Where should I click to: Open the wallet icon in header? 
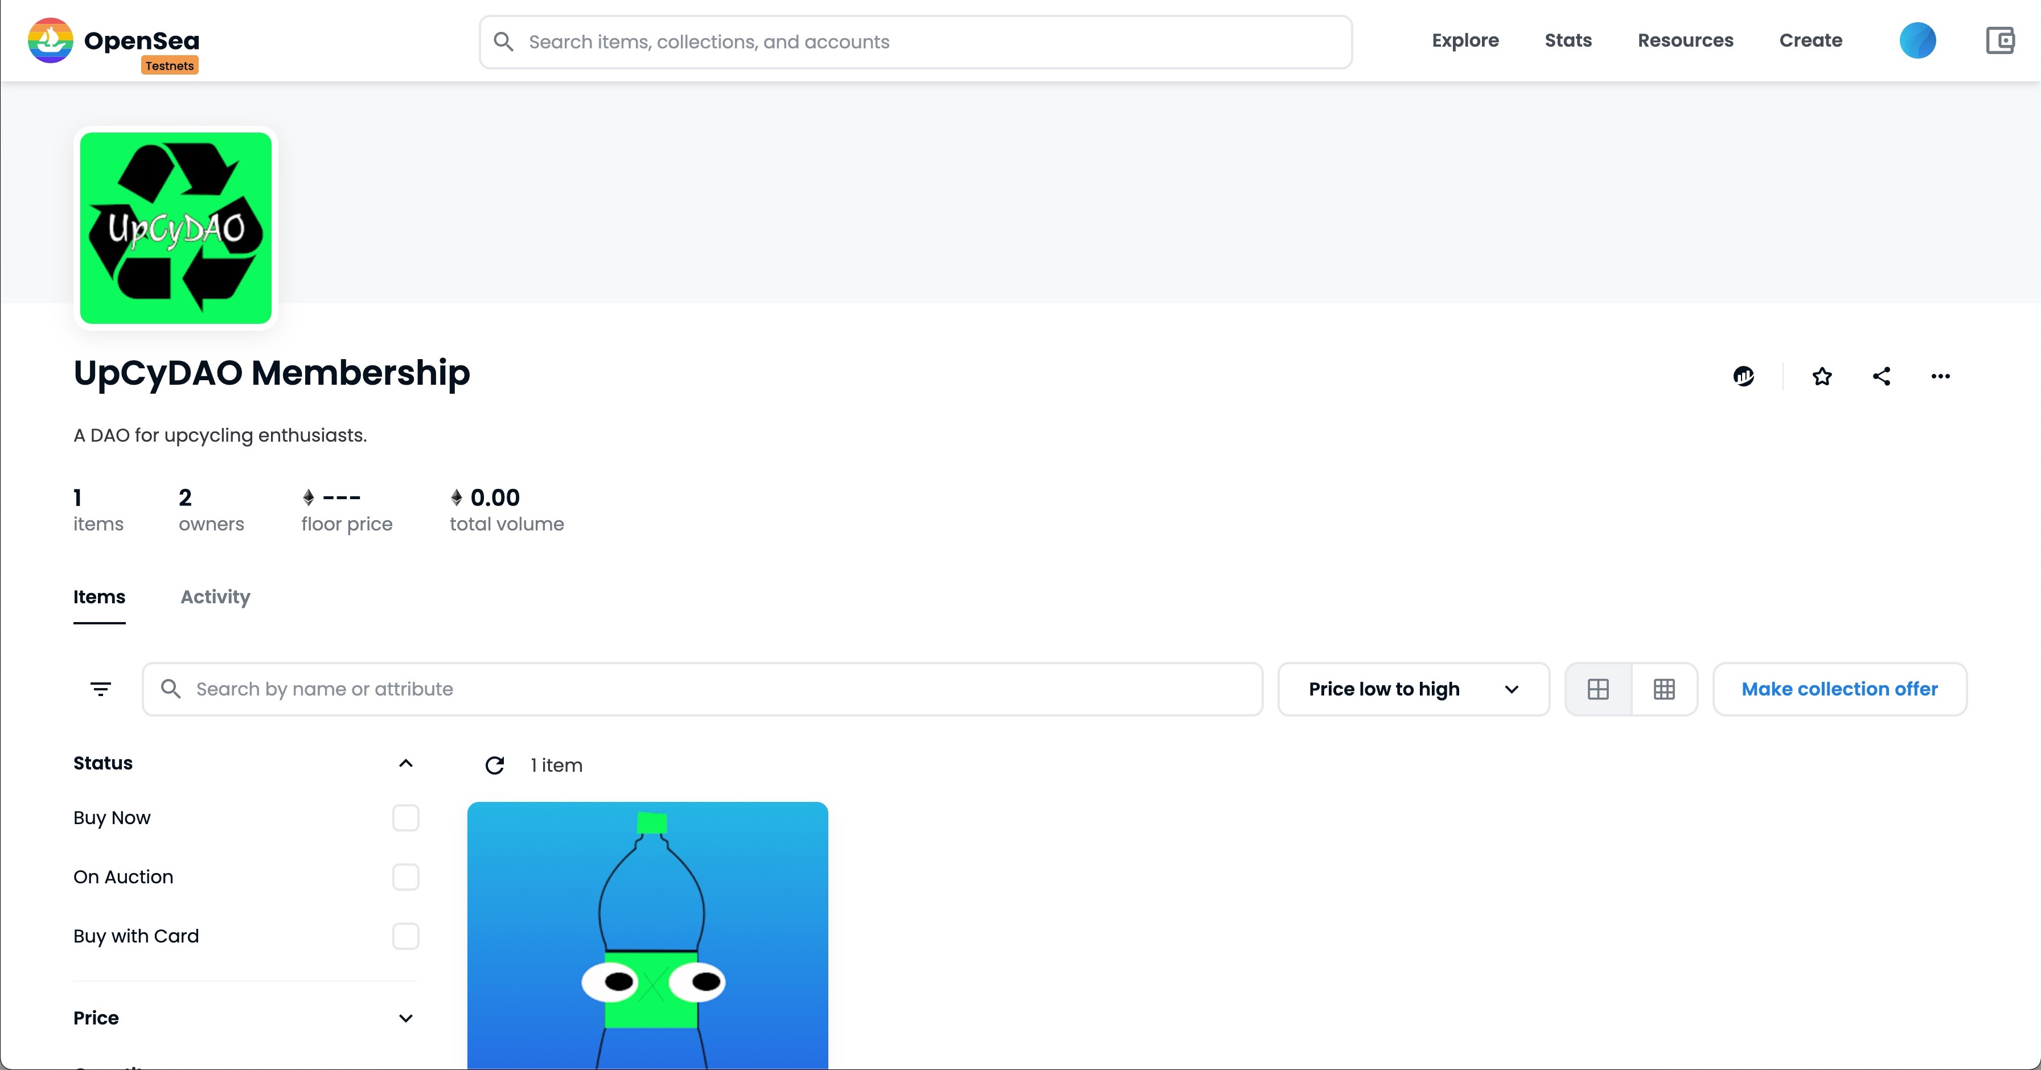click(2000, 40)
